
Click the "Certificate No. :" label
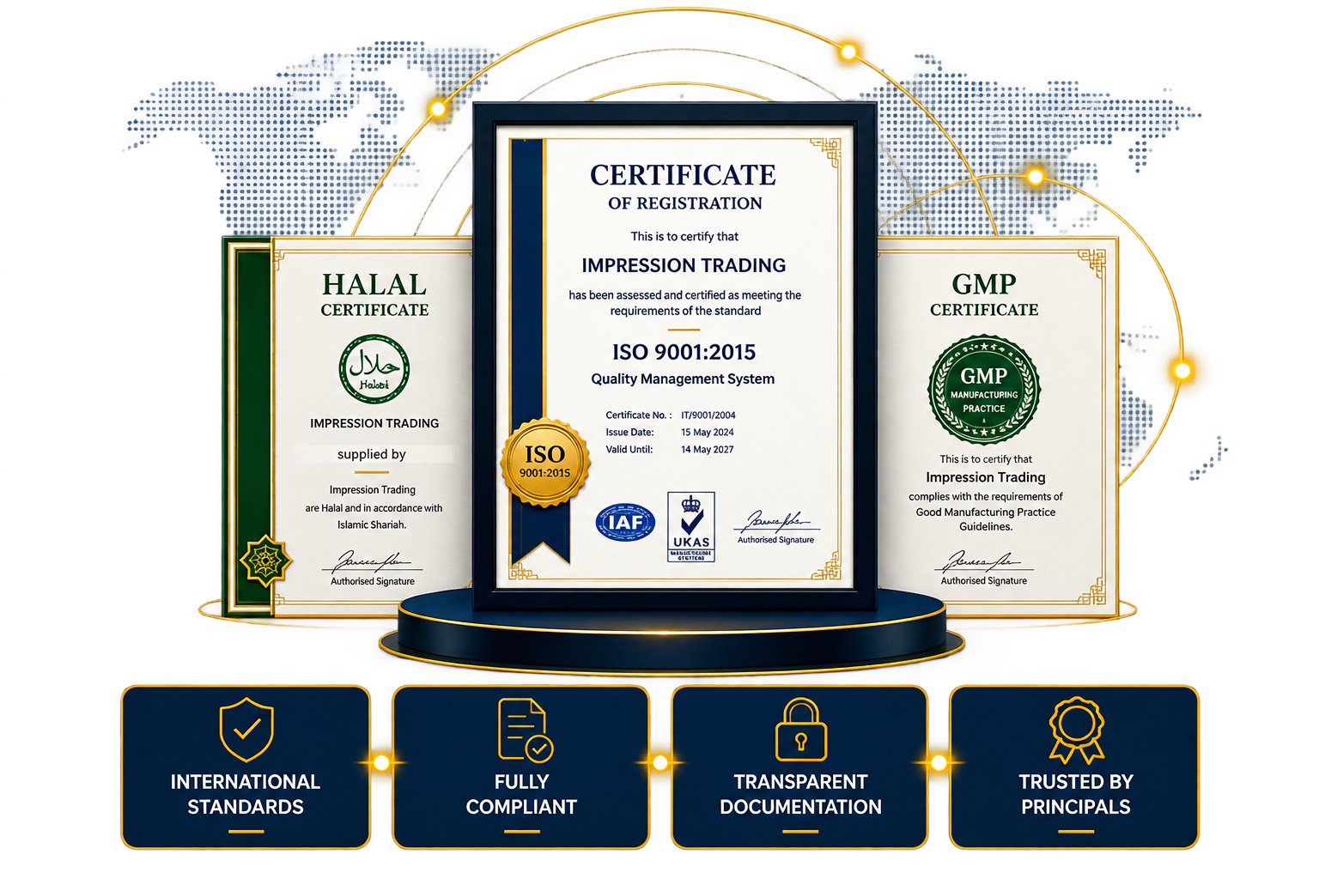click(x=639, y=415)
